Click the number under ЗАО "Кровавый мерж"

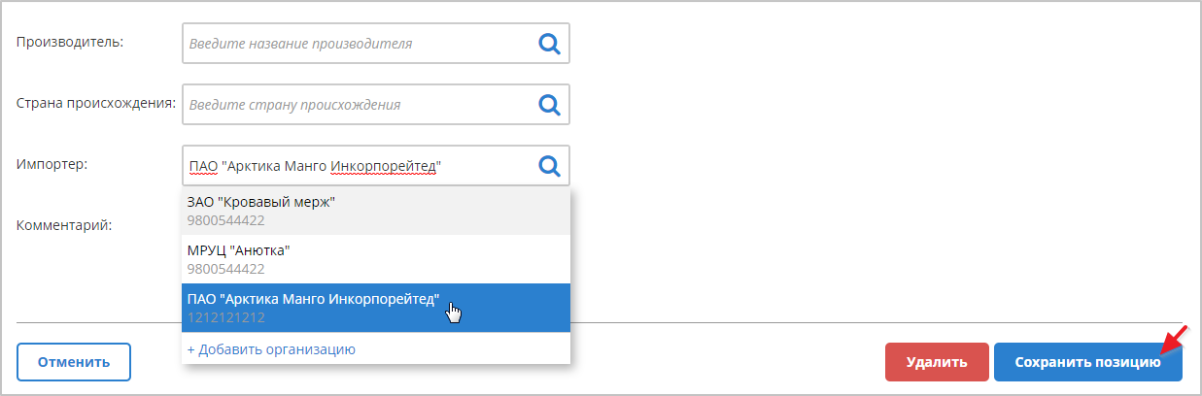226,220
